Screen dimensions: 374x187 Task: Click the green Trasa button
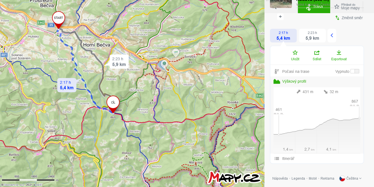(314, 6)
